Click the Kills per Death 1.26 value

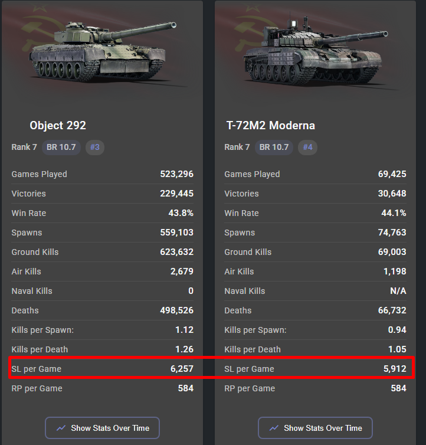[184, 349]
